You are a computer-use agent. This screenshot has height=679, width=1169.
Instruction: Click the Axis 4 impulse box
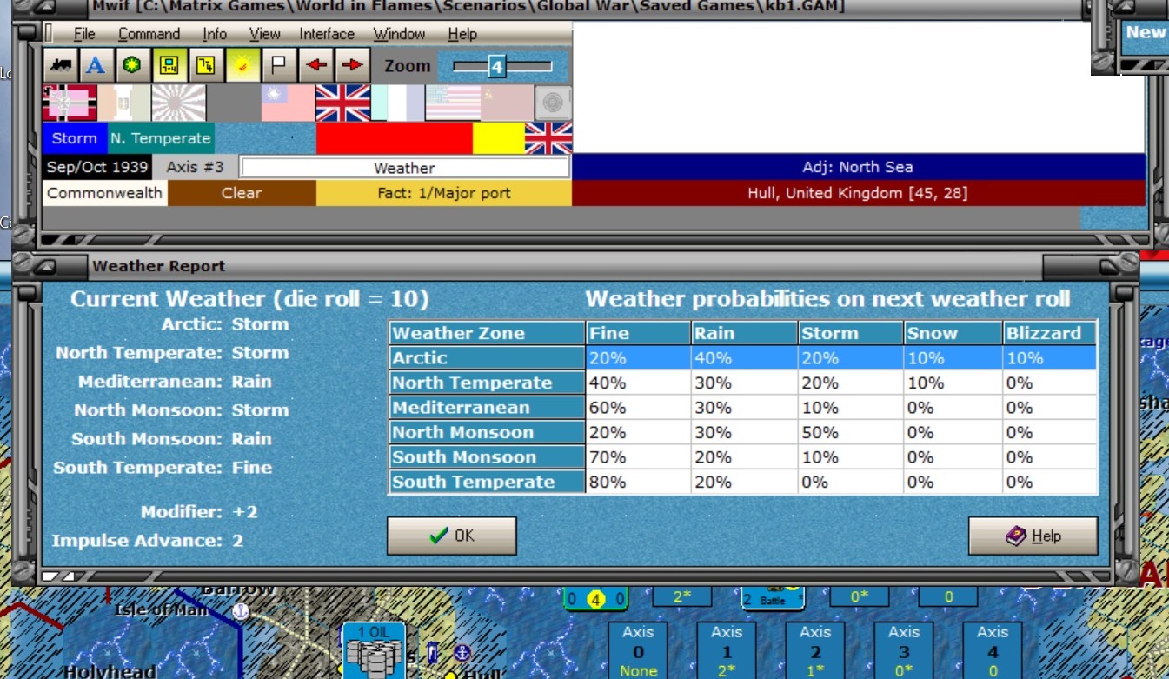[993, 651]
